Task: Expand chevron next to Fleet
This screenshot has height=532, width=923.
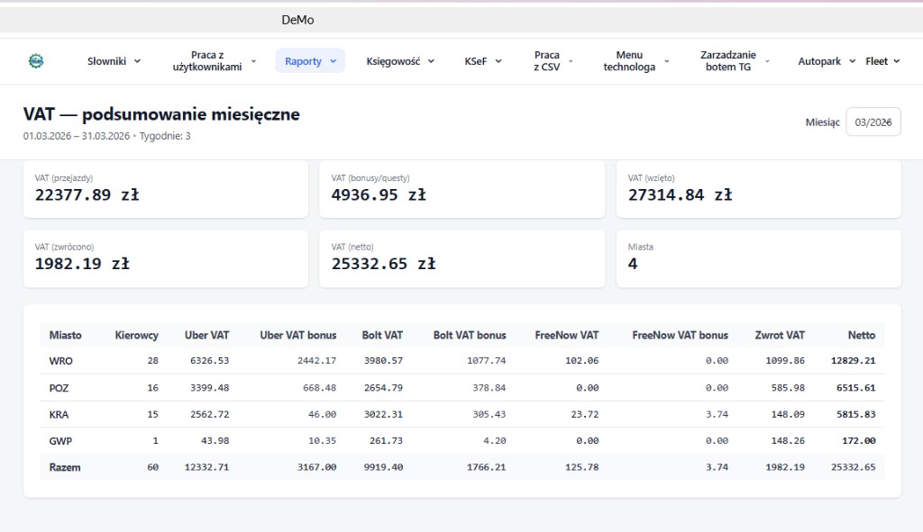Action: point(897,61)
